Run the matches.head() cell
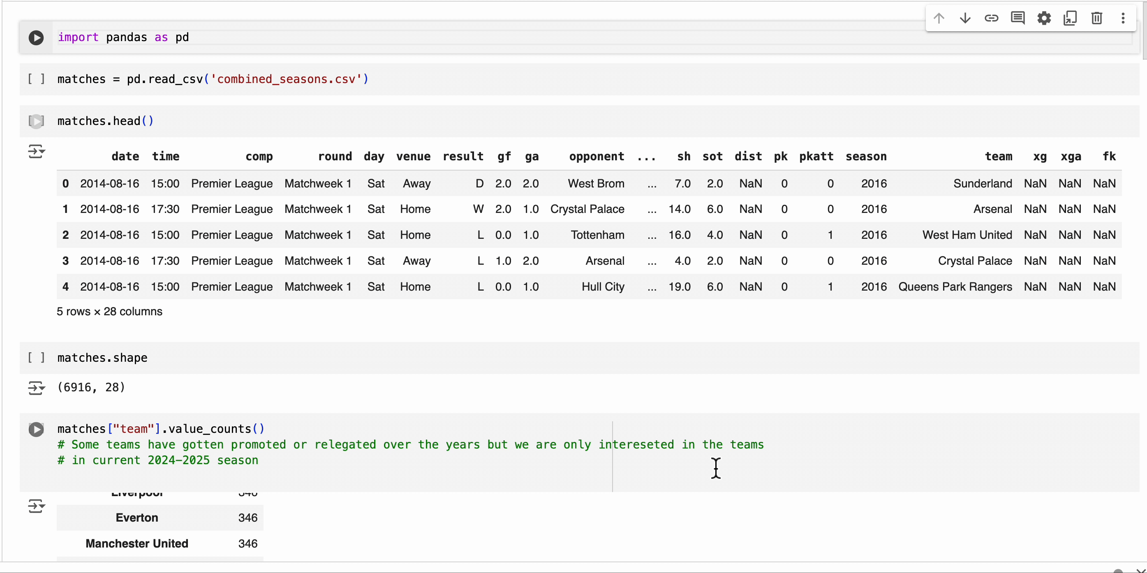This screenshot has height=573, width=1147. pyautogui.click(x=36, y=121)
